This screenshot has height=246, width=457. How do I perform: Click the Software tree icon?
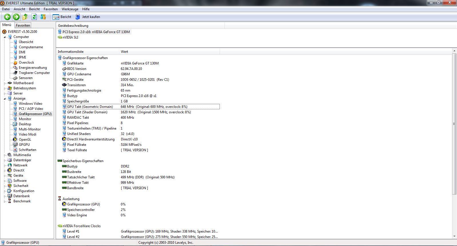[10, 181]
